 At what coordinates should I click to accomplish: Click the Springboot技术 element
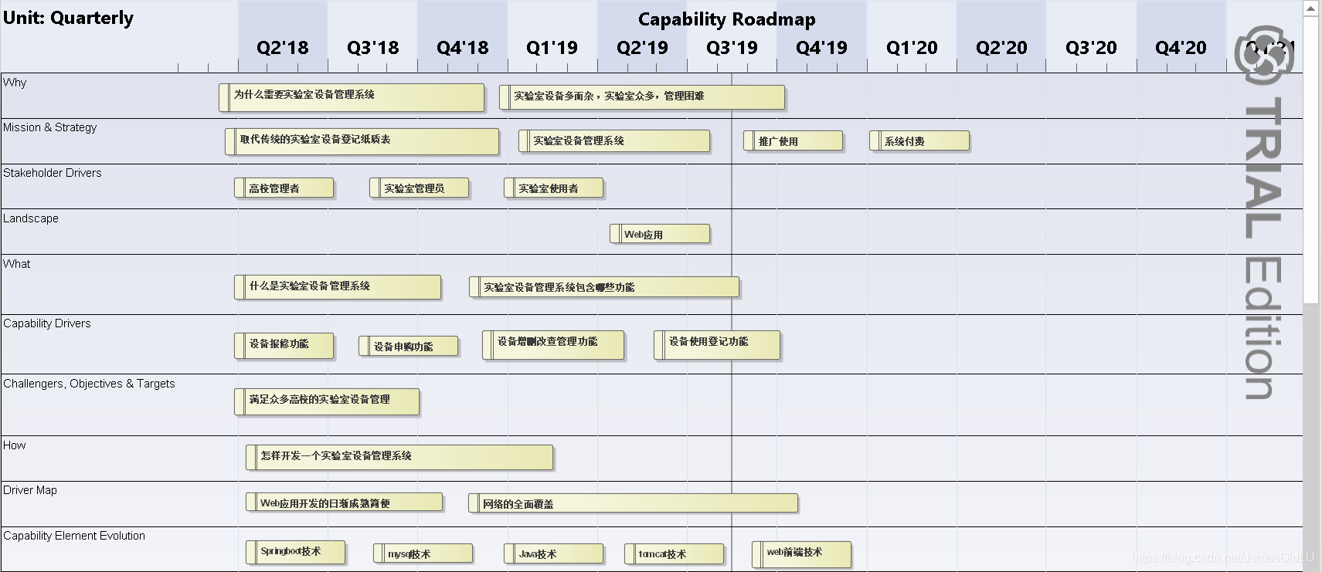[x=296, y=553]
